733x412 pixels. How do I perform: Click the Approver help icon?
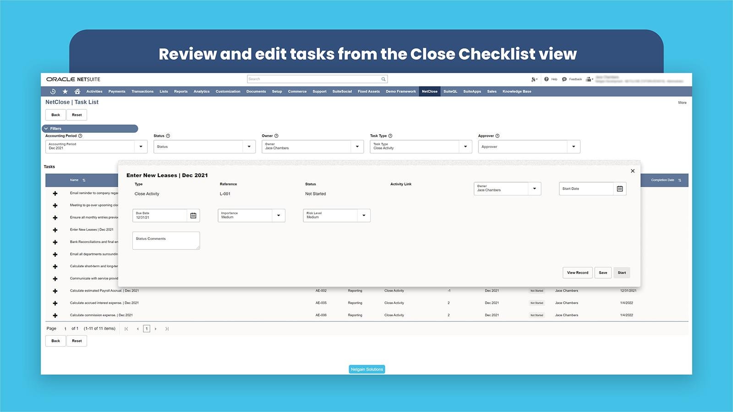coord(498,136)
